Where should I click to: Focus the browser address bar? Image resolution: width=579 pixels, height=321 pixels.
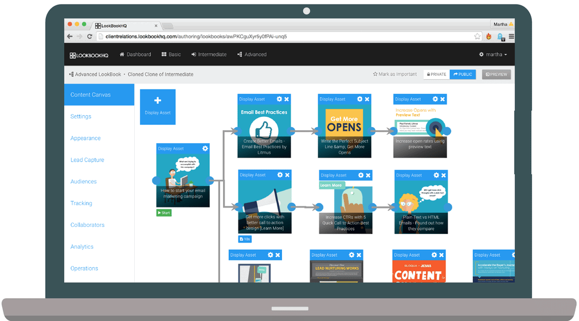tap(290, 36)
